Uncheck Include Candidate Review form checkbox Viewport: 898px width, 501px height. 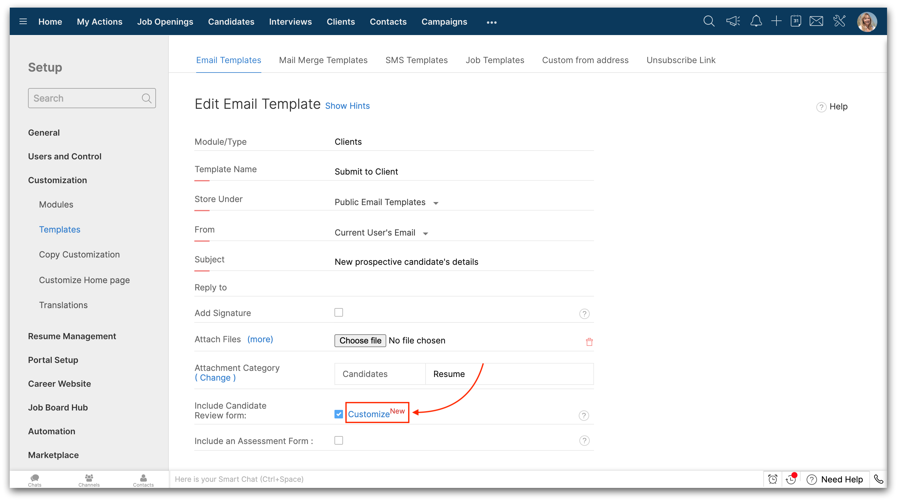[338, 414]
